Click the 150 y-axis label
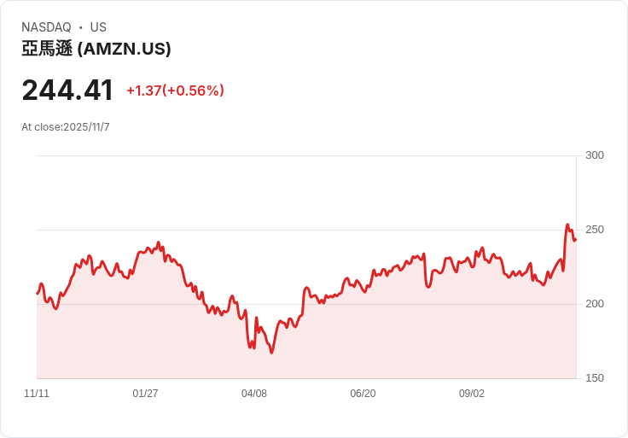This screenshot has width=628, height=438. [595, 378]
